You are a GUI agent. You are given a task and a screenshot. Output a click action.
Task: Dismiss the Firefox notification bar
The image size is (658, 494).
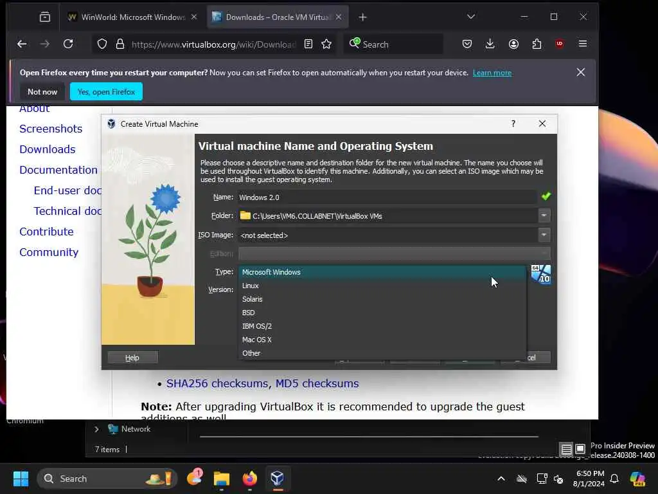pos(581,72)
